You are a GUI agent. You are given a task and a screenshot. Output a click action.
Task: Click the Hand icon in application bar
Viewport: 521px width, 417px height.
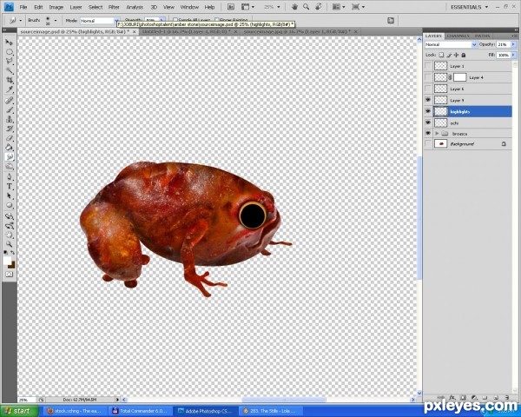(294, 7)
